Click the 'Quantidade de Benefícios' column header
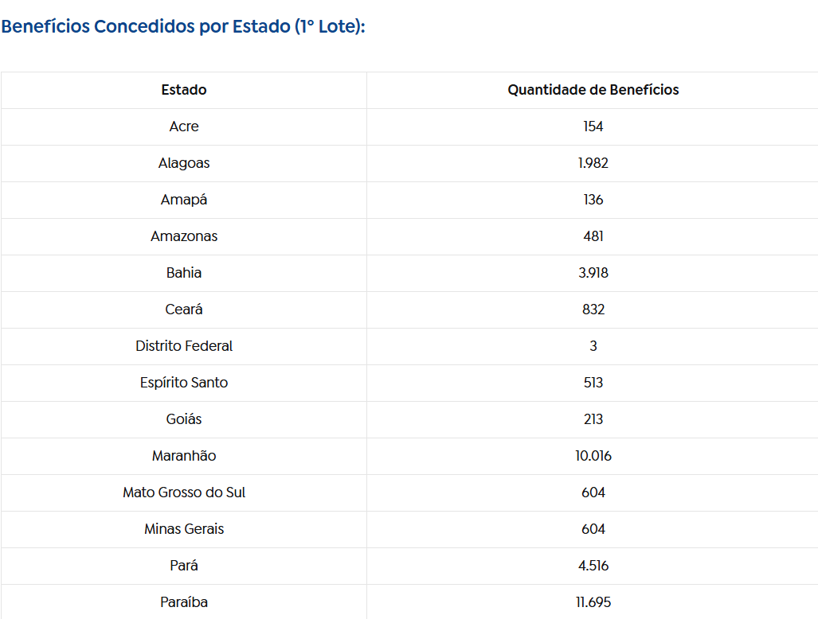818x619 pixels. coord(593,90)
